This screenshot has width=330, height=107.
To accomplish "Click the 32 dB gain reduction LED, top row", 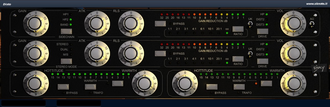I will tap(162, 14).
